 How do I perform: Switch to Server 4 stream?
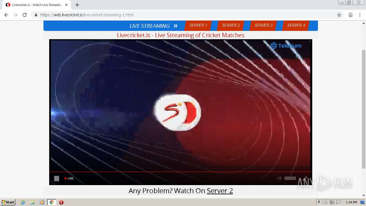click(x=296, y=25)
